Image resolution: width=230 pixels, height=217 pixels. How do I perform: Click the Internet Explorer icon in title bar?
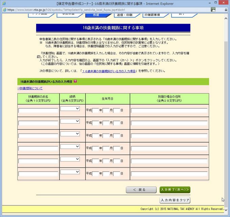3,3
